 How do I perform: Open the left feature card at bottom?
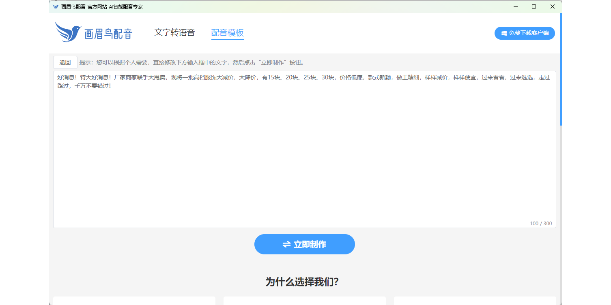point(134,301)
